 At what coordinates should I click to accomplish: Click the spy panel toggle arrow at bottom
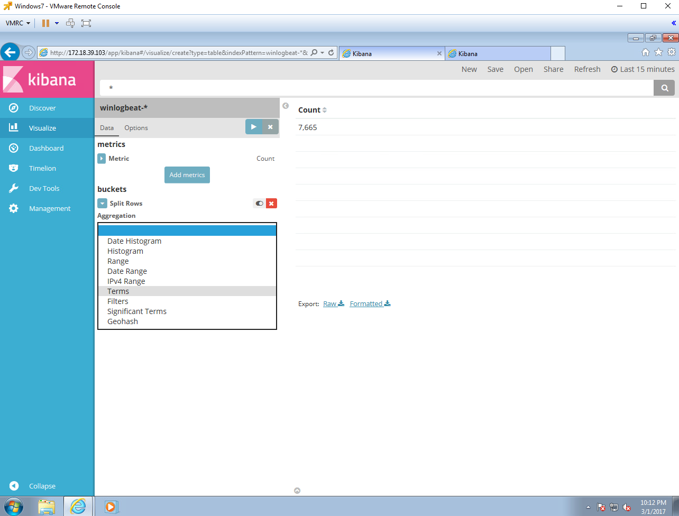tap(297, 491)
